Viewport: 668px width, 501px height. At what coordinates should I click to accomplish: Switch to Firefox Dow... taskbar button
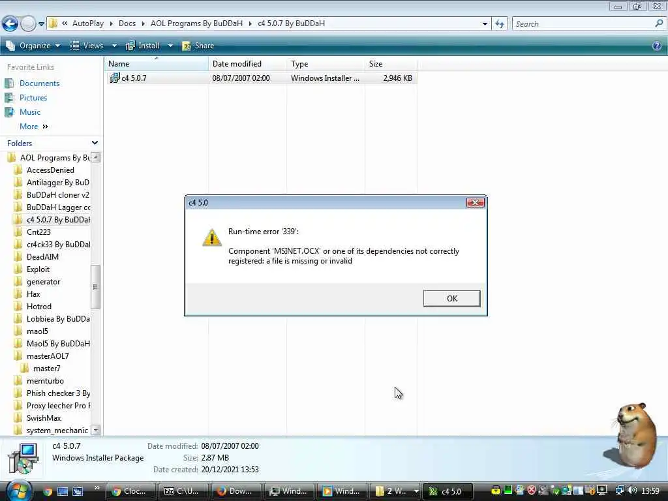coord(236,491)
